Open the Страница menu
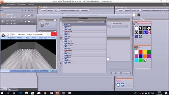Viewport: 169px width, 95px height. [x=21, y=4]
